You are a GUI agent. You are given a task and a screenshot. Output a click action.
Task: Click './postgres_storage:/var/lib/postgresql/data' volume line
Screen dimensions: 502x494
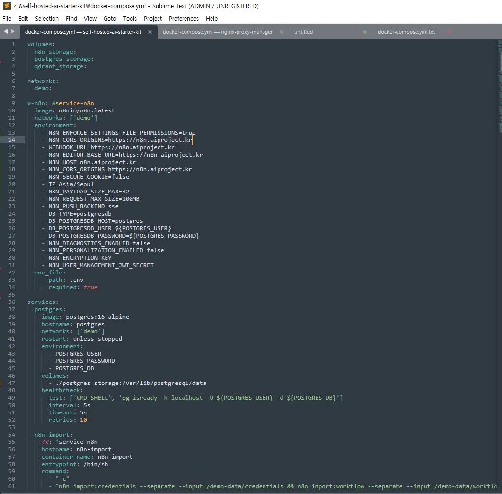point(131,383)
